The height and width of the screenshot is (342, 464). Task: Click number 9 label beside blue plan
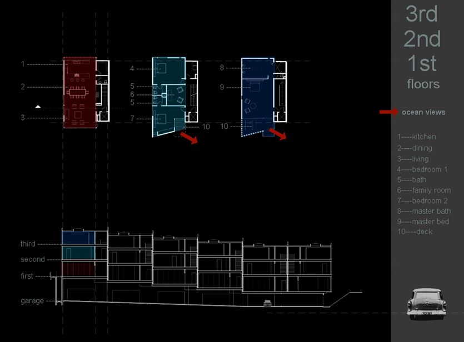point(222,87)
